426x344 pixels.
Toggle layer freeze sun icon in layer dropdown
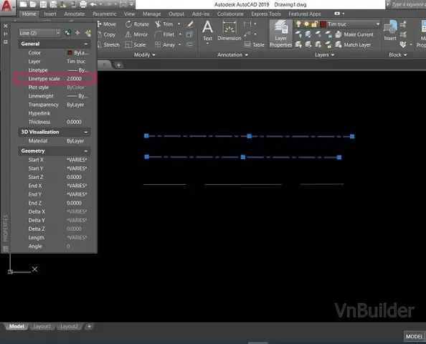point(306,24)
